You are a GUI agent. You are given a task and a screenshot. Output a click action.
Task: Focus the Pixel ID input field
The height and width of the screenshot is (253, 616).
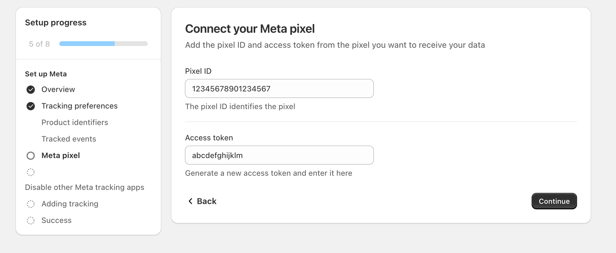tap(279, 88)
